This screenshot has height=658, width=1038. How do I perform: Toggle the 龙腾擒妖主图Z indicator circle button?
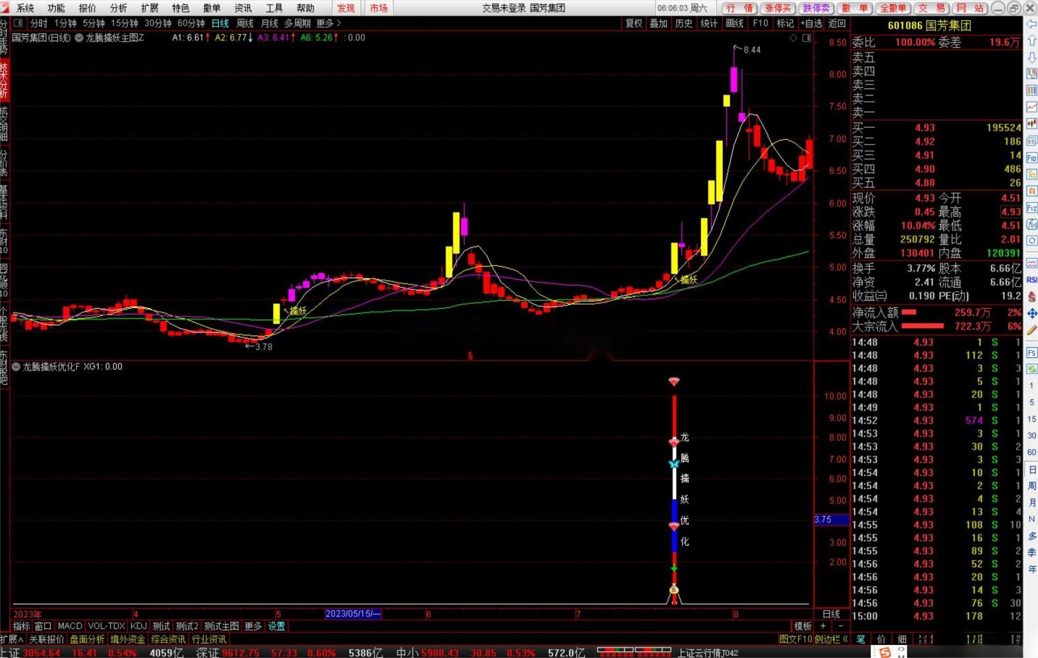pyautogui.click(x=79, y=38)
